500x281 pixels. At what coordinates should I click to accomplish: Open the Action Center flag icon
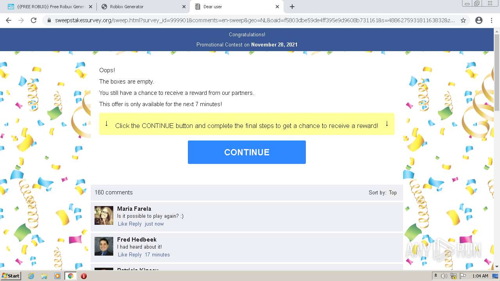(463, 276)
